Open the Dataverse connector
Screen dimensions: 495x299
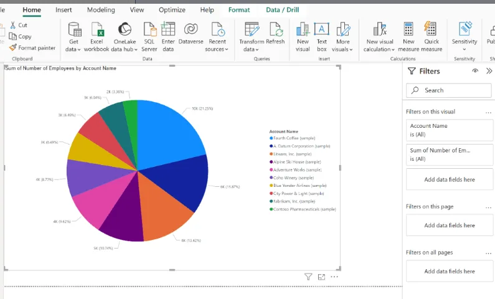[x=191, y=34]
